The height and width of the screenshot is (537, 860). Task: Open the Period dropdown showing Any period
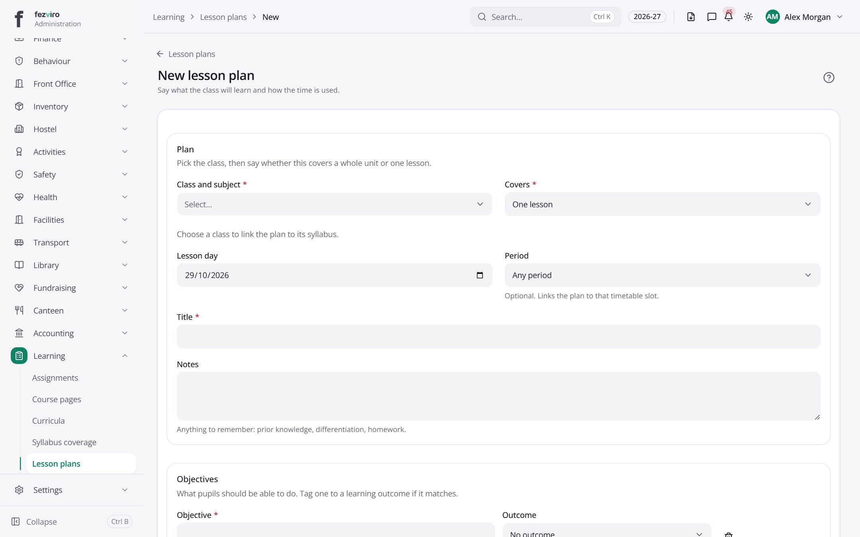pos(662,275)
